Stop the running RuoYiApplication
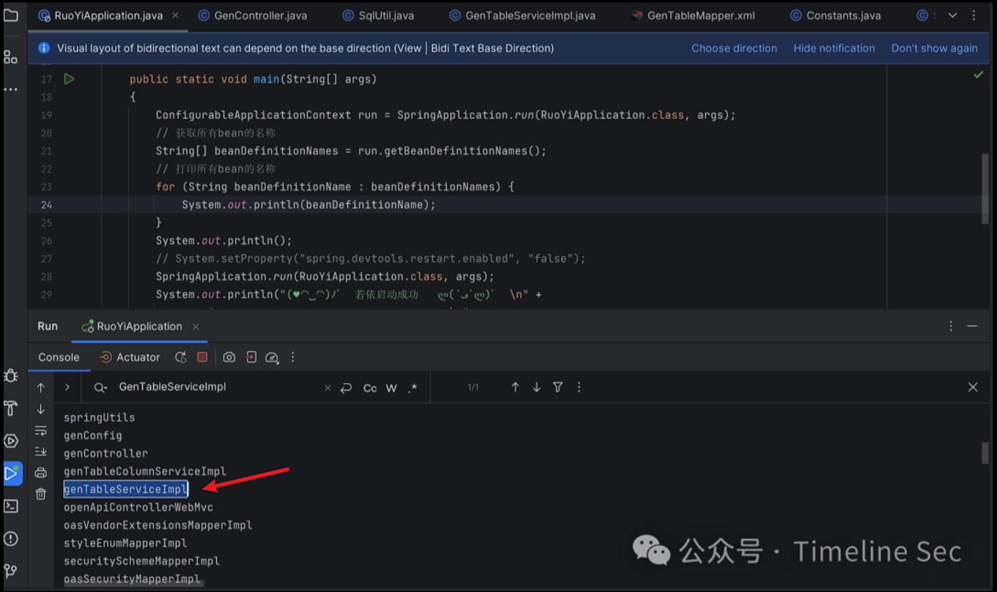 202,357
